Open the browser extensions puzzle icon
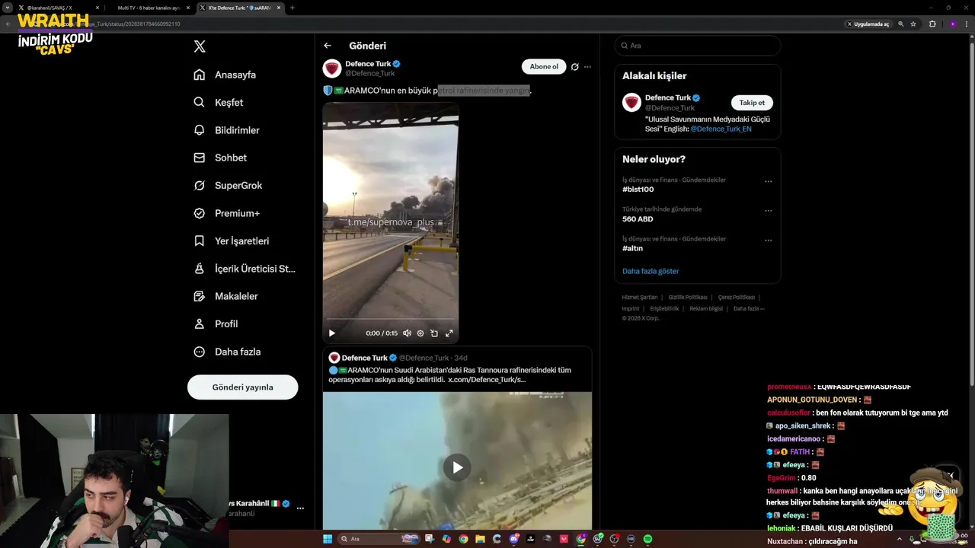This screenshot has width=975, height=548. (x=932, y=24)
